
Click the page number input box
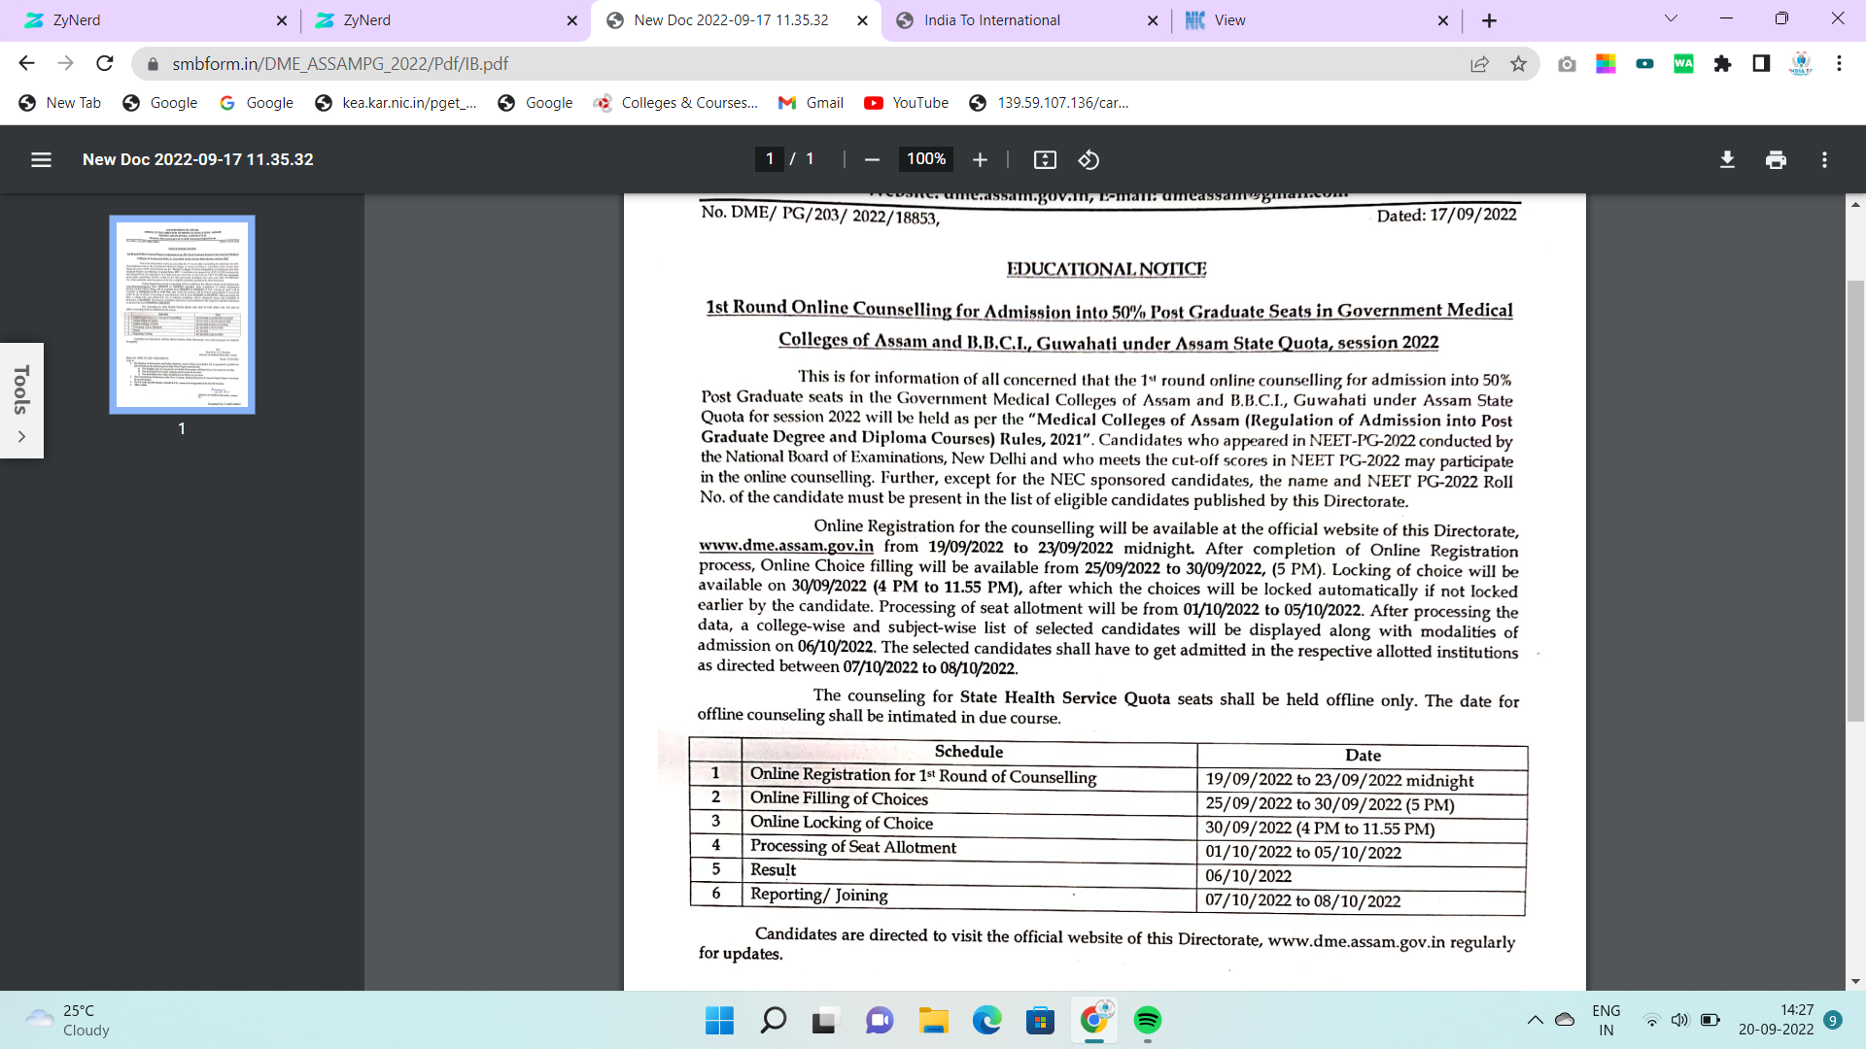coord(770,159)
